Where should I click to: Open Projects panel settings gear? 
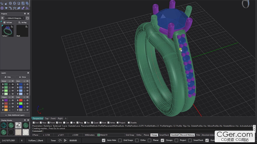click(x=25, y=14)
